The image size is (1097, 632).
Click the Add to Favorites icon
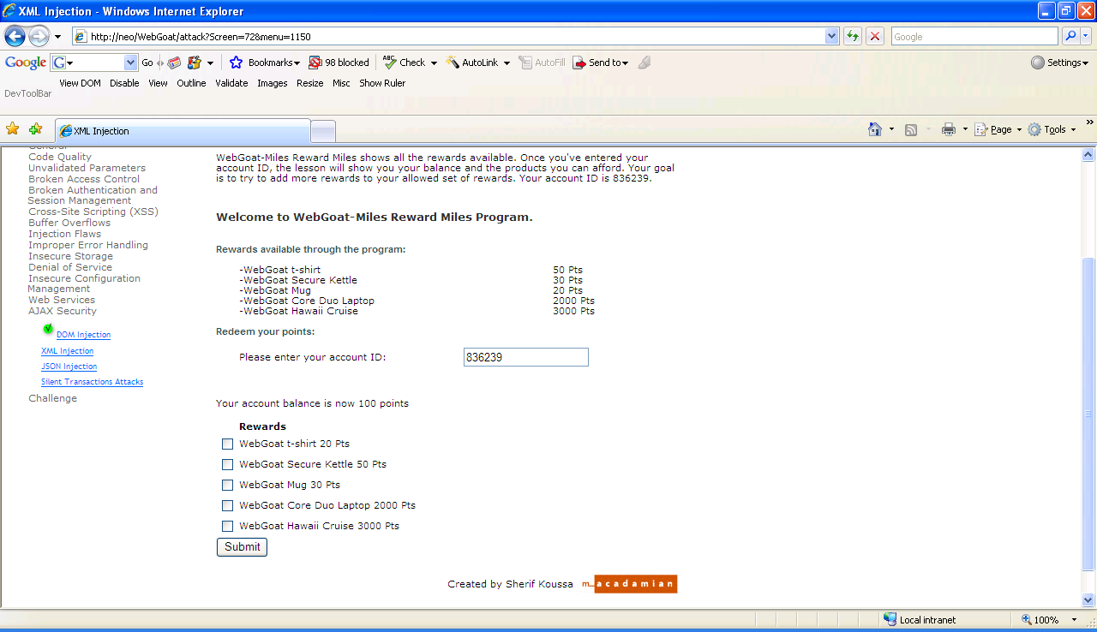tap(35, 129)
